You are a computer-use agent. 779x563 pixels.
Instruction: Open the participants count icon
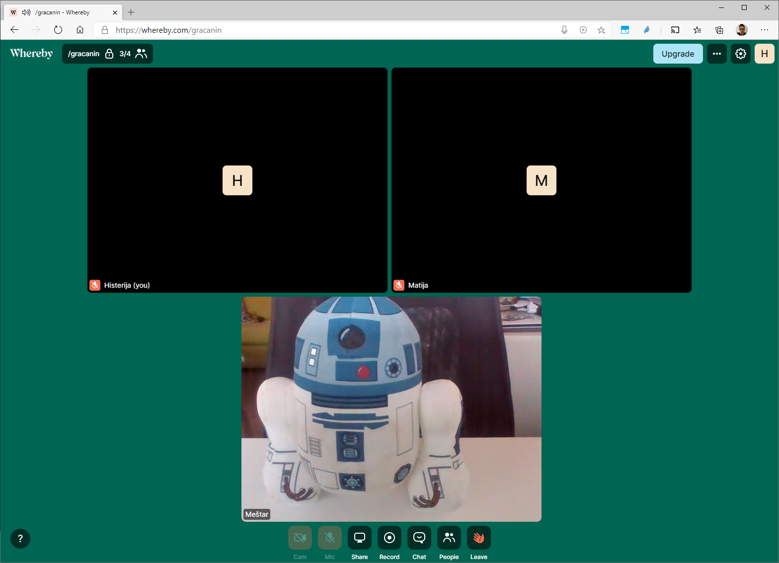[142, 54]
